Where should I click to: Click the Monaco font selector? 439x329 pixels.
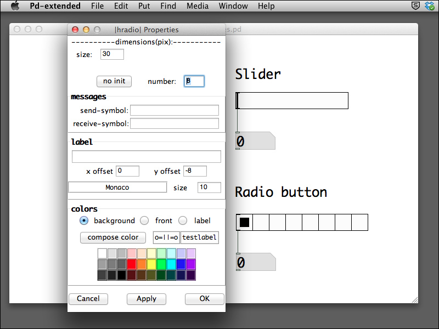click(x=117, y=187)
